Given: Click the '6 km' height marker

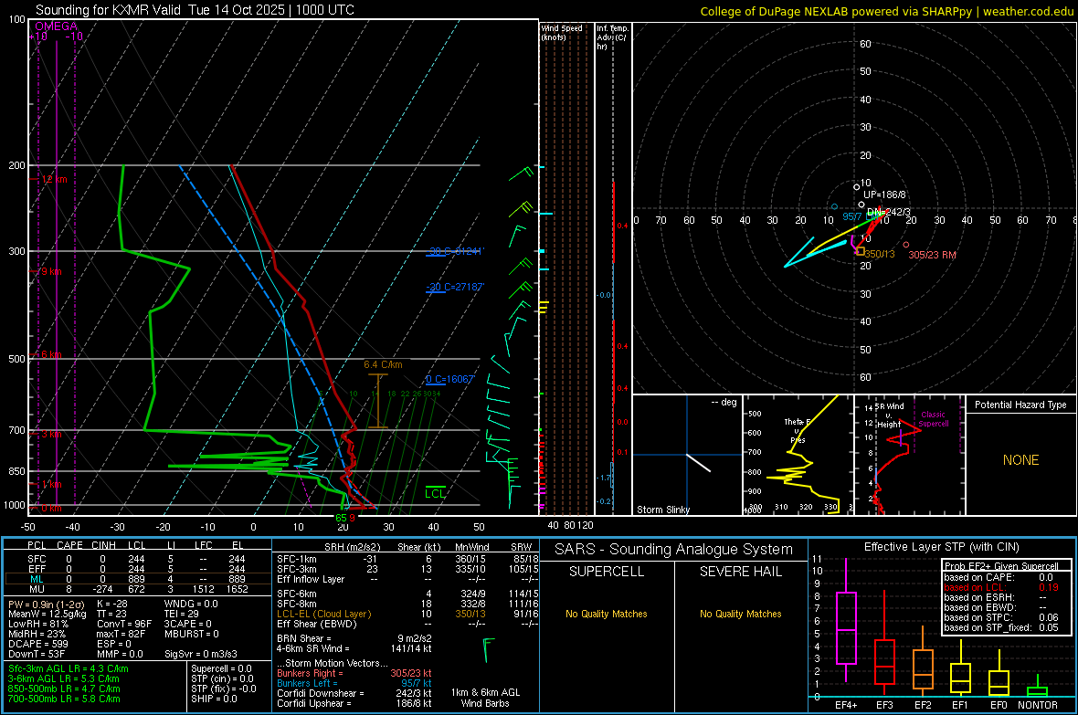Looking at the screenshot, I should [x=51, y=354].
